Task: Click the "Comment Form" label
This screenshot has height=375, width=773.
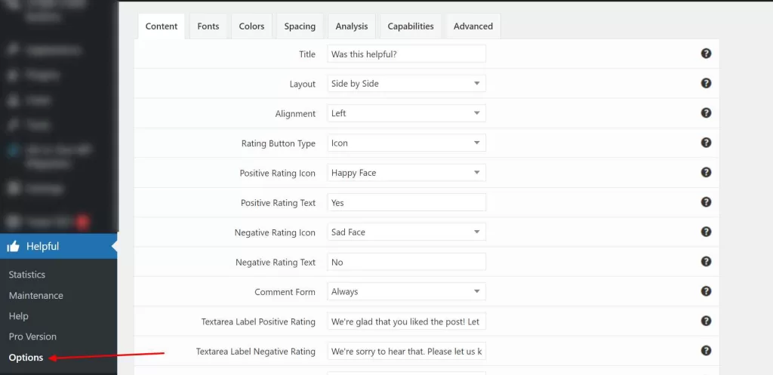Action: (x=285, y=292)
